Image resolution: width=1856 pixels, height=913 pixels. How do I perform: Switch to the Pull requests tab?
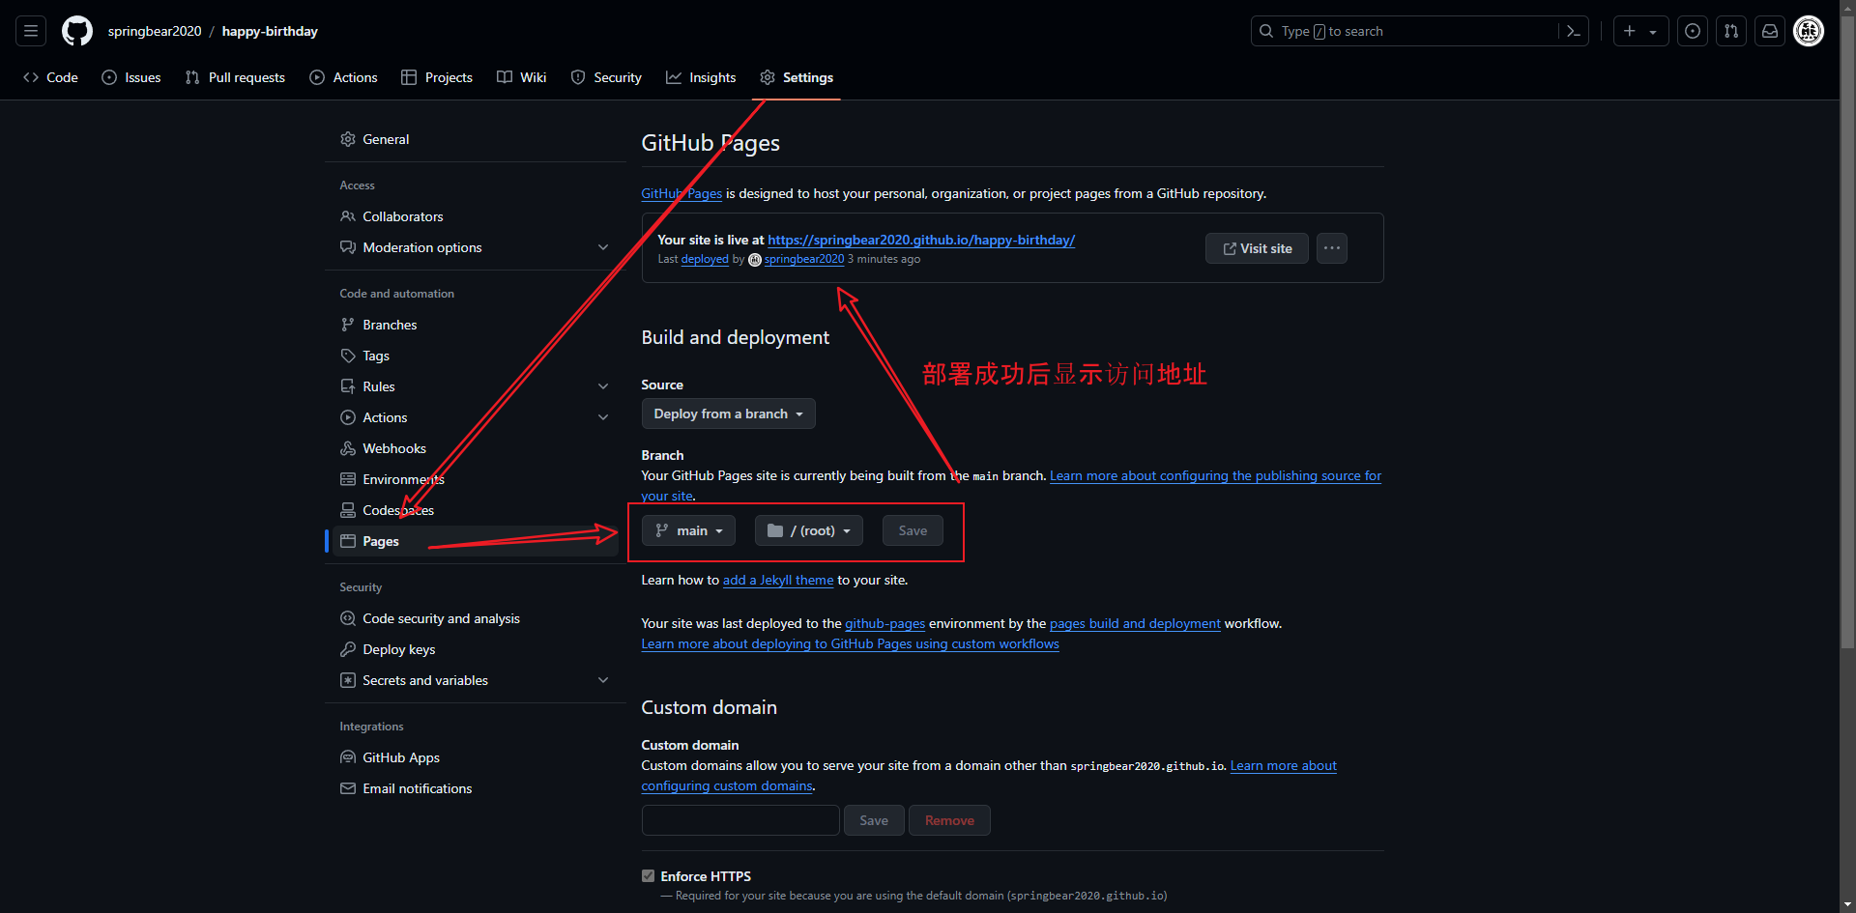point(235,77)
